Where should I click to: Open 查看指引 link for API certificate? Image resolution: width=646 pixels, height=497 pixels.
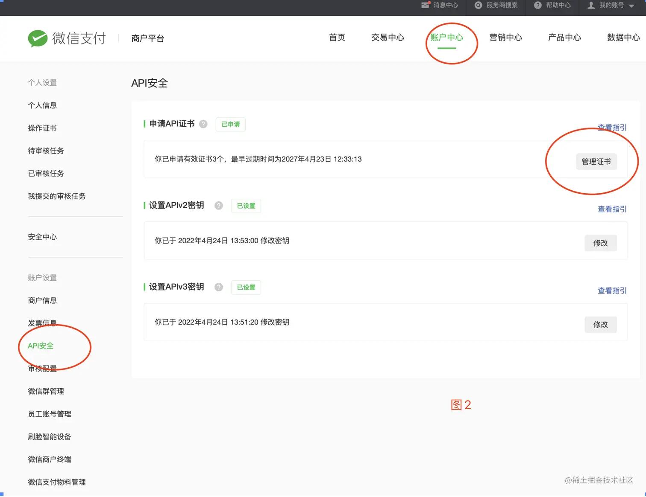click(612, 128)
